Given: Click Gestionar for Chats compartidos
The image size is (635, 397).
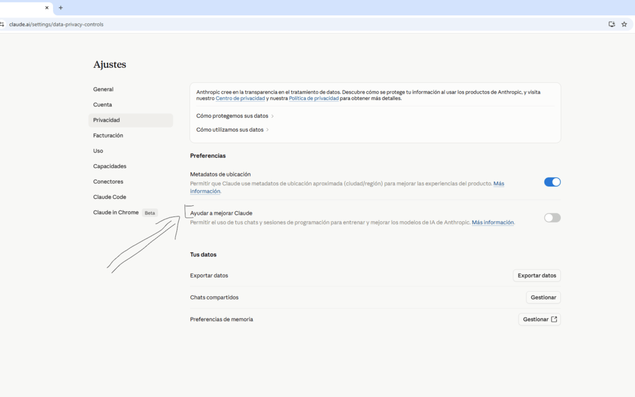Looking at the screenshot, I should 543,298.
